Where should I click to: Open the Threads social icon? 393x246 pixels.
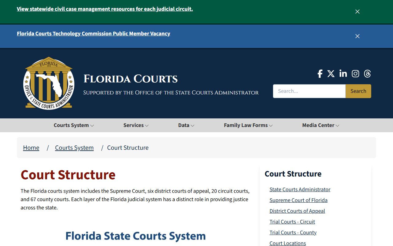[368, 74]
